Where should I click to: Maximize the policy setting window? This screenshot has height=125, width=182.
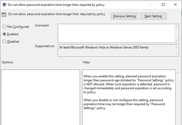[x=163, y=5]
